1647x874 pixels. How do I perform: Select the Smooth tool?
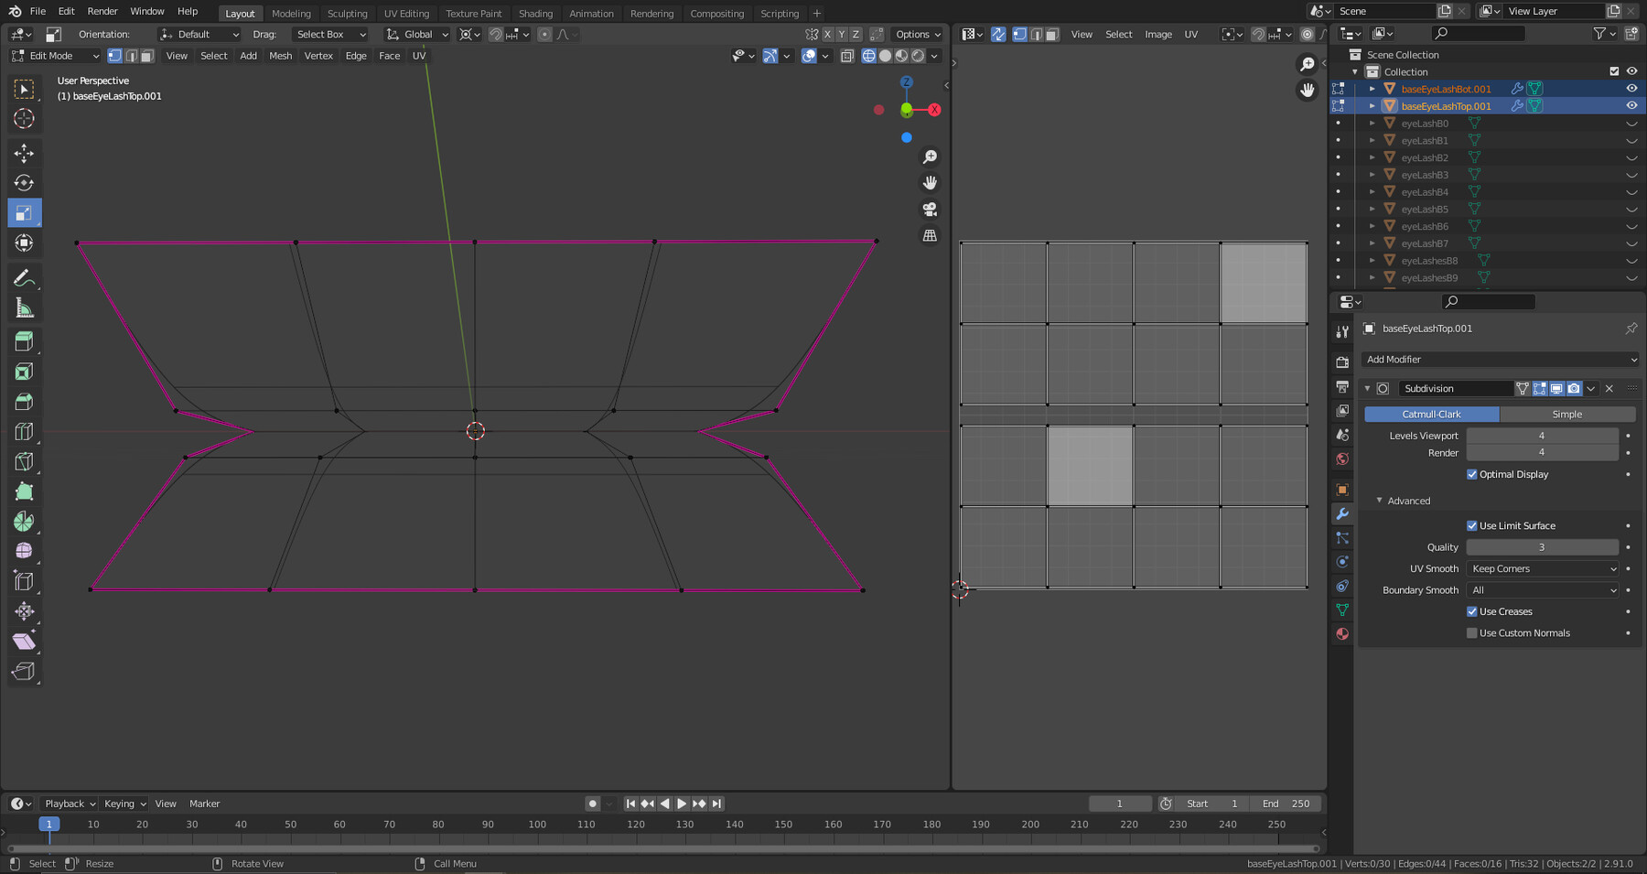click(x=25, y=551)
